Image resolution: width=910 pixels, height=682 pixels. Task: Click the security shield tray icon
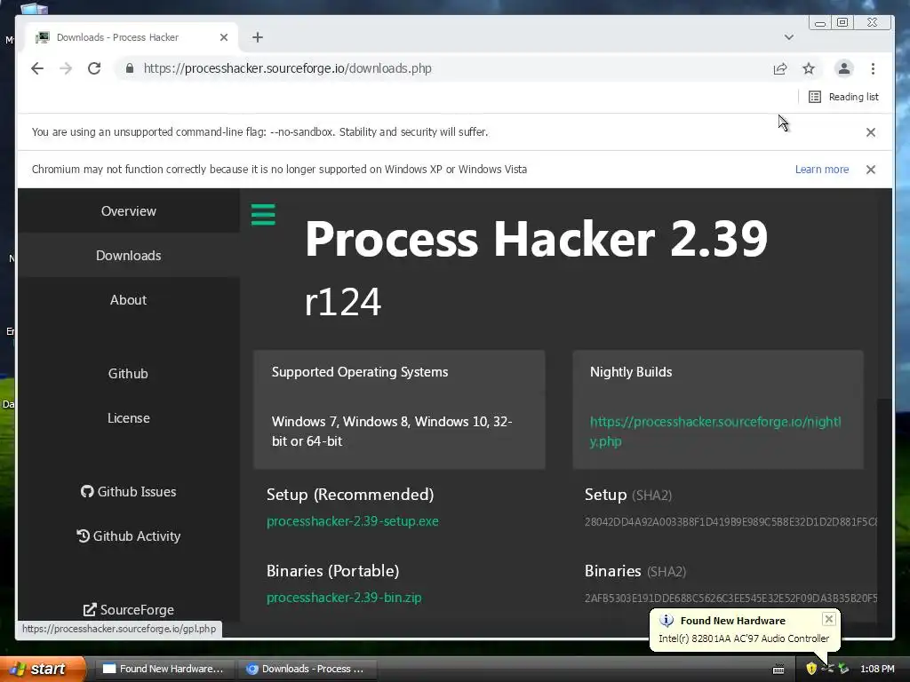pyautogui.click(x=811, y=669)
